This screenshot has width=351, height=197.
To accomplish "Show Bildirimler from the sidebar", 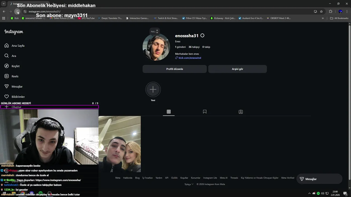I will click(x=15, y=97).
